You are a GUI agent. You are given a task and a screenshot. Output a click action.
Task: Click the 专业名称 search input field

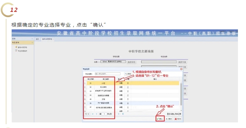[x=108, y=74]
